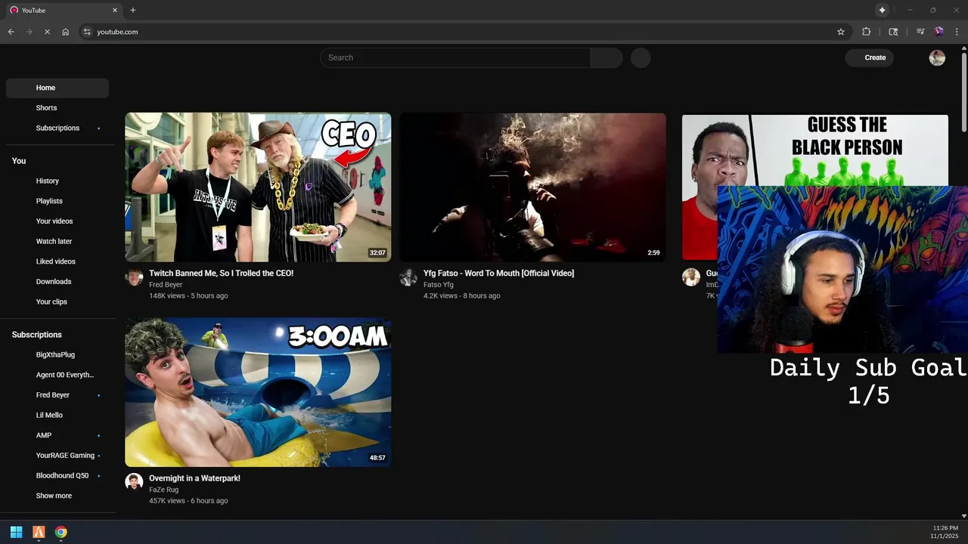Open the tab search icon in Chrome toolbar
This screenshot has width=968, height=544.
click(x=893, y=32)
